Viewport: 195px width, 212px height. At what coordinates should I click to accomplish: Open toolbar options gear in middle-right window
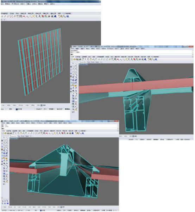pyautogui.click(x=193, y=57)
